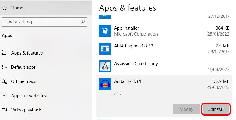Open Video playback settings
Viewport: 236px width, 120px height.
point(26,110)
